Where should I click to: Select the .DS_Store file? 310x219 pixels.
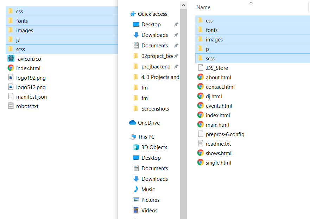[216, 68]
